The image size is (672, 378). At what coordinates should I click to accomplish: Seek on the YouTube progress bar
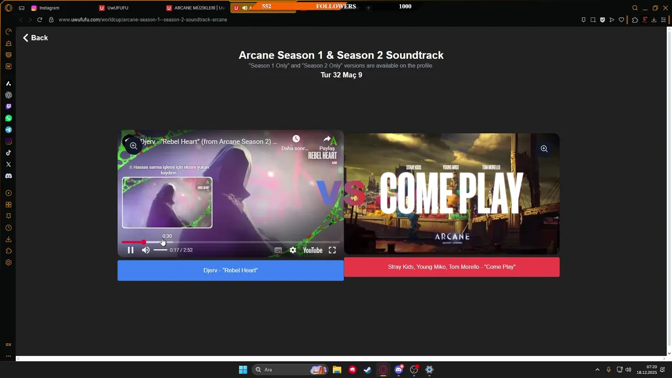pyautogui.click(x=230, y=242)
